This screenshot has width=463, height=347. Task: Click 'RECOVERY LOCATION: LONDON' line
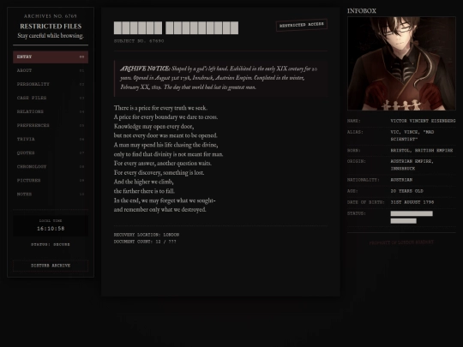tap(147, 235)
